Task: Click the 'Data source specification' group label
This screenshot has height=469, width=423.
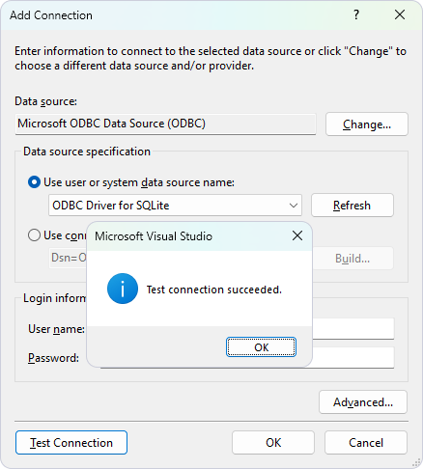Action: coord(87,152)
